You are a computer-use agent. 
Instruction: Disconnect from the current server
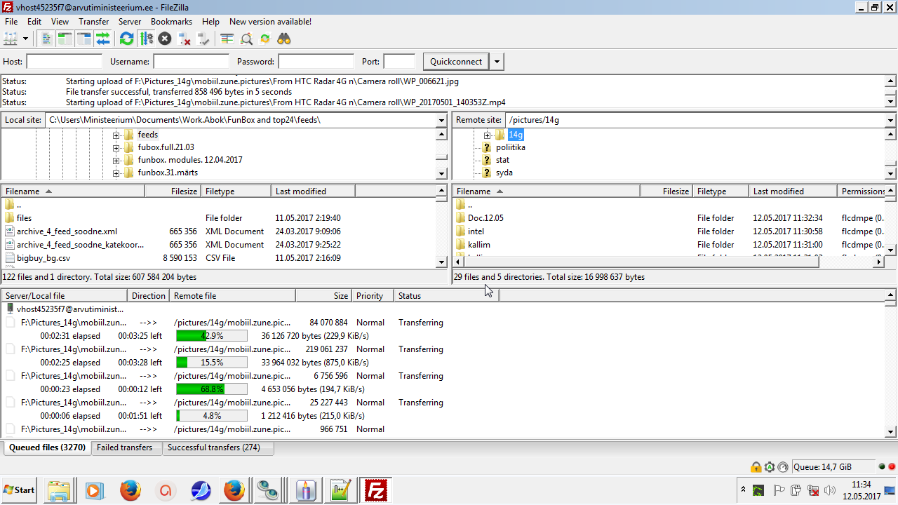pos(185,39)
